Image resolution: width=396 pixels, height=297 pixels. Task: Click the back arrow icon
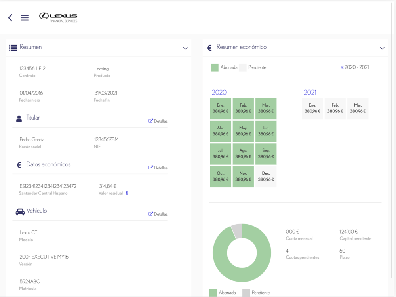click(x=10, y=18)
